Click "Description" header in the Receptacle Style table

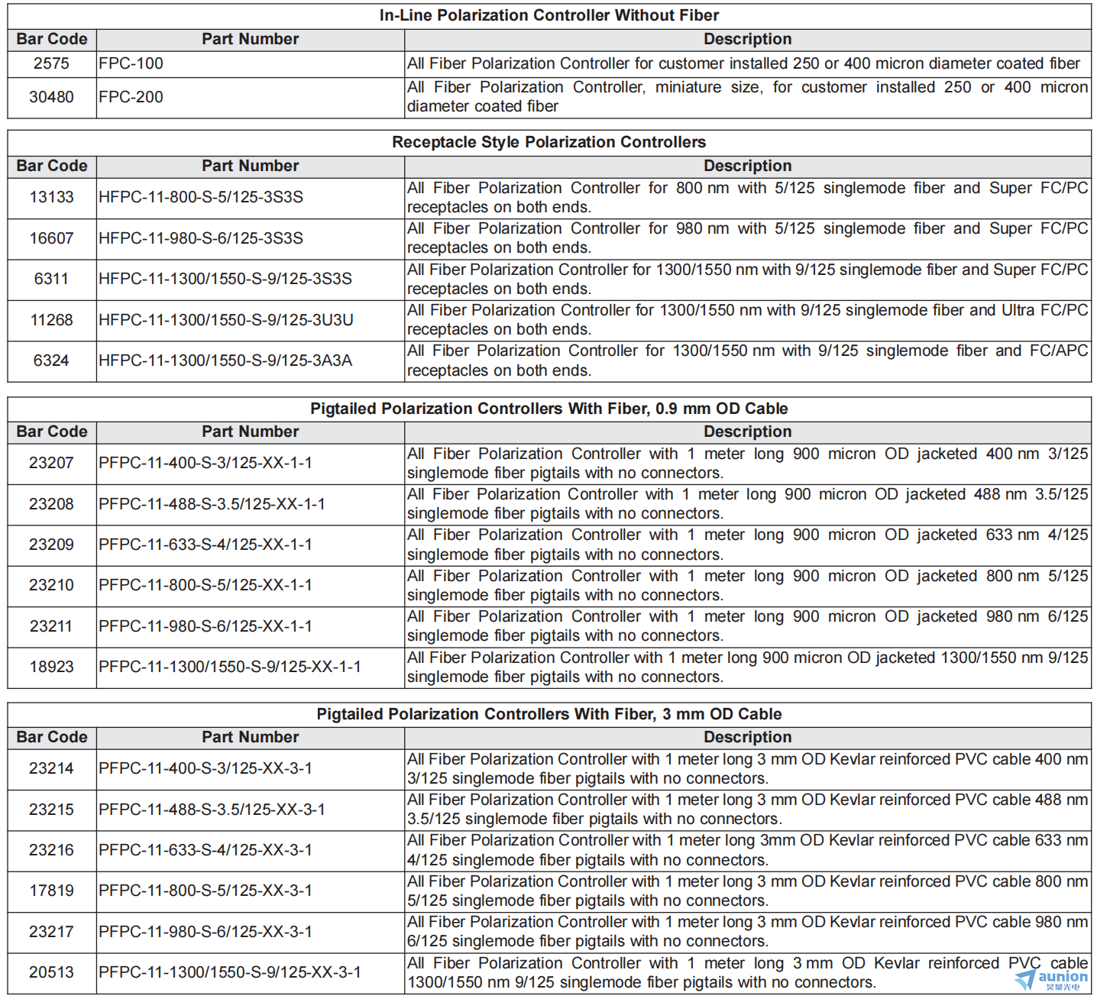point(747,166)
